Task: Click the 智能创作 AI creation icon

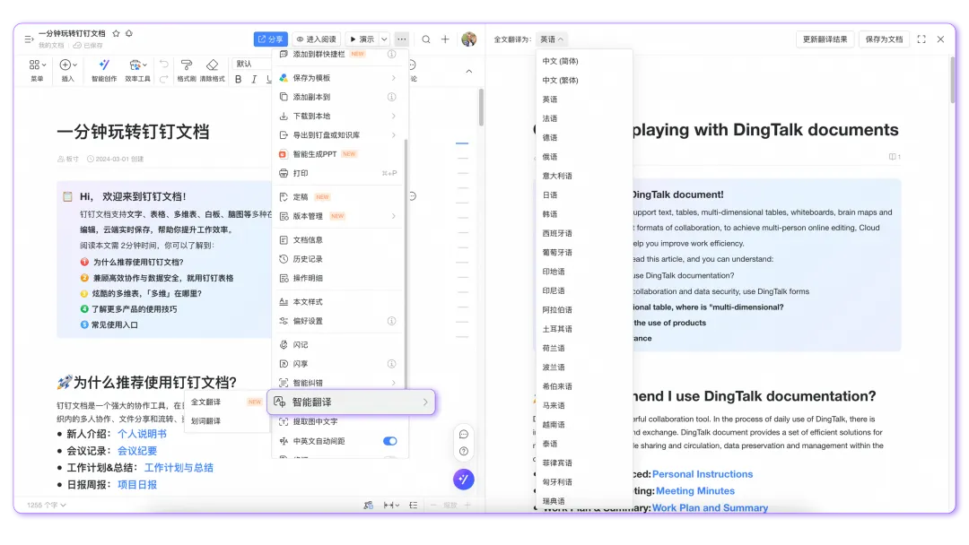Action: pos(104,70)
